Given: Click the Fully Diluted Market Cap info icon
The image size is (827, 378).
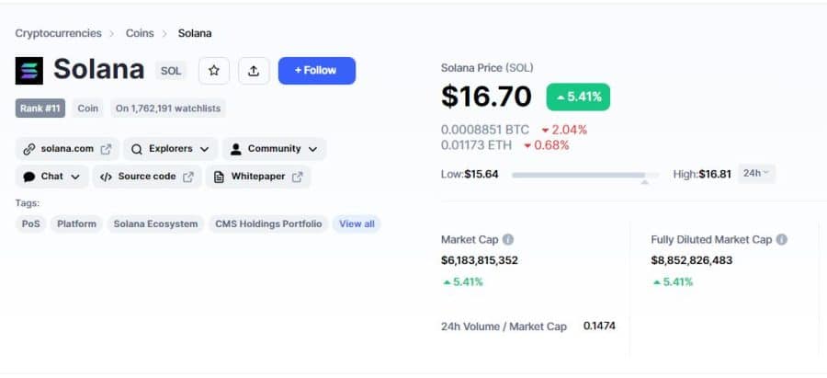Looking at the screenshot, I should (x=782, y=240).
